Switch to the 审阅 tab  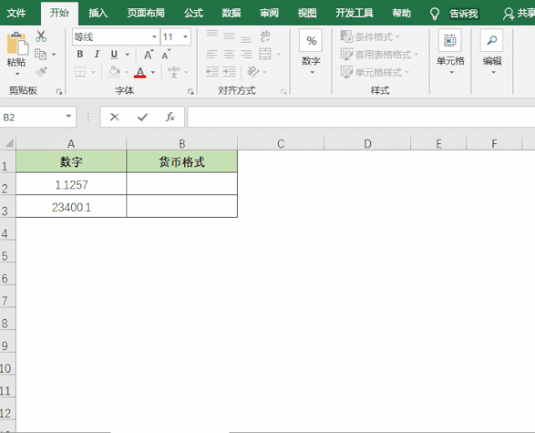coord(270,13)
